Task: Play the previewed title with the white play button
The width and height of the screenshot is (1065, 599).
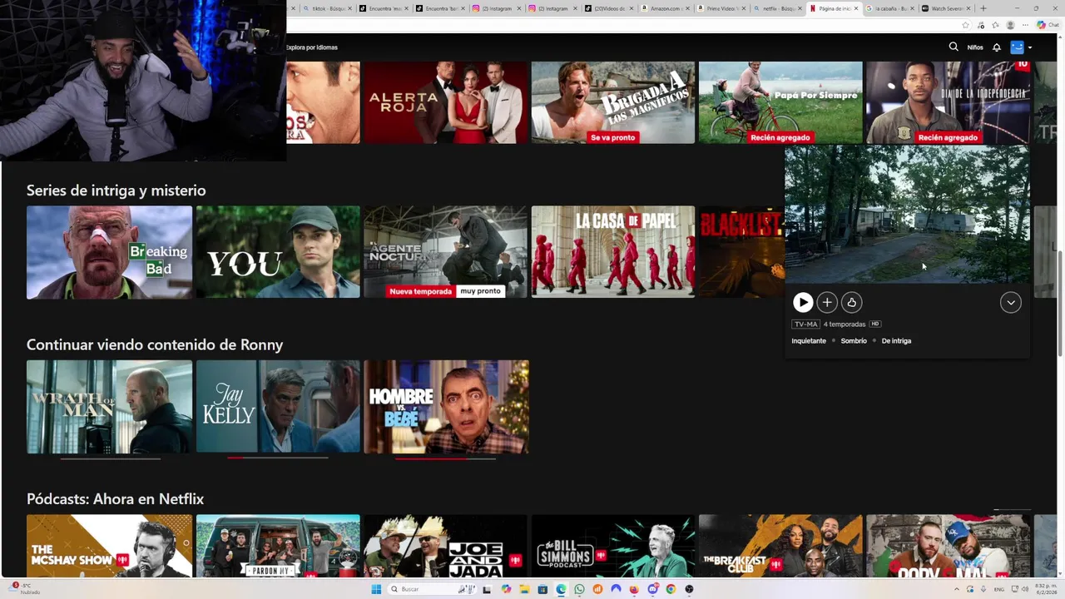Action: 803,303
